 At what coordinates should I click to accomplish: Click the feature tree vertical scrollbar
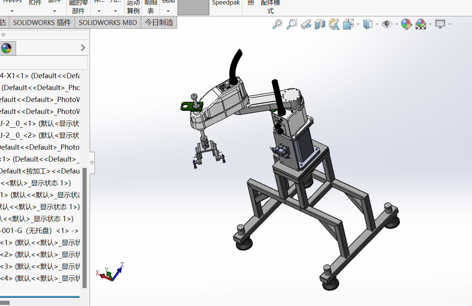(x=85, y=228)
